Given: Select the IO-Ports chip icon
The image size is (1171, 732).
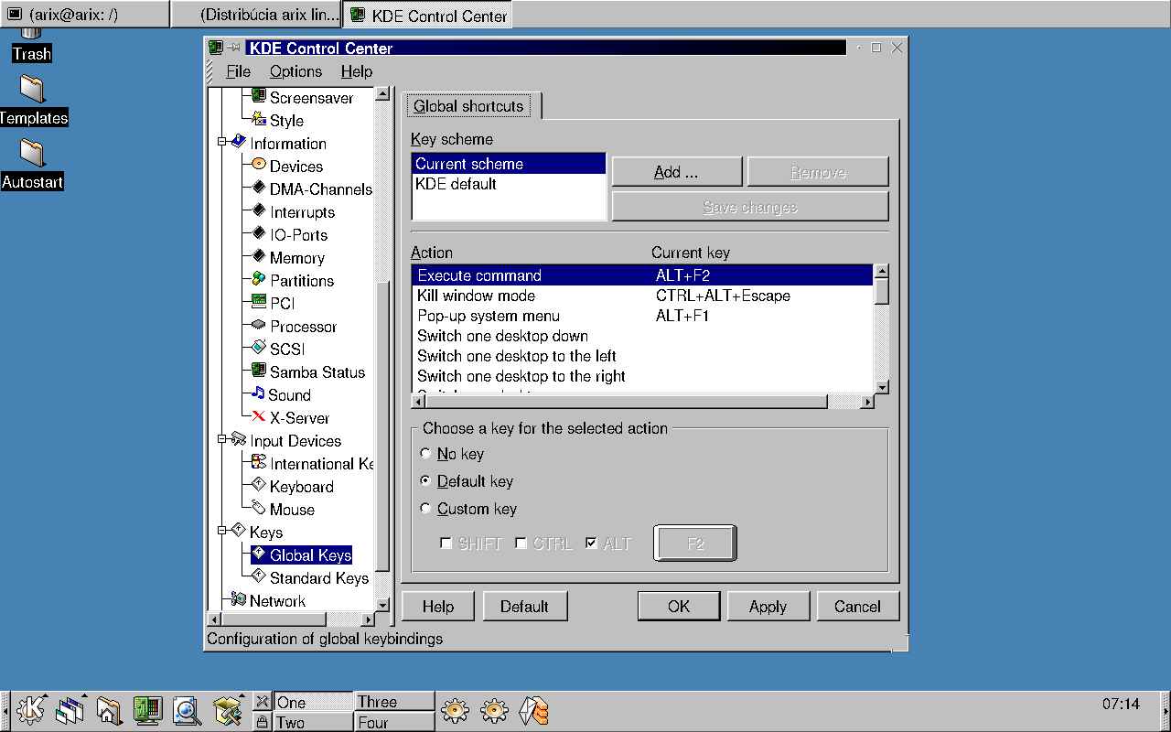Looking at the screenshot, I should coord(259,234).
